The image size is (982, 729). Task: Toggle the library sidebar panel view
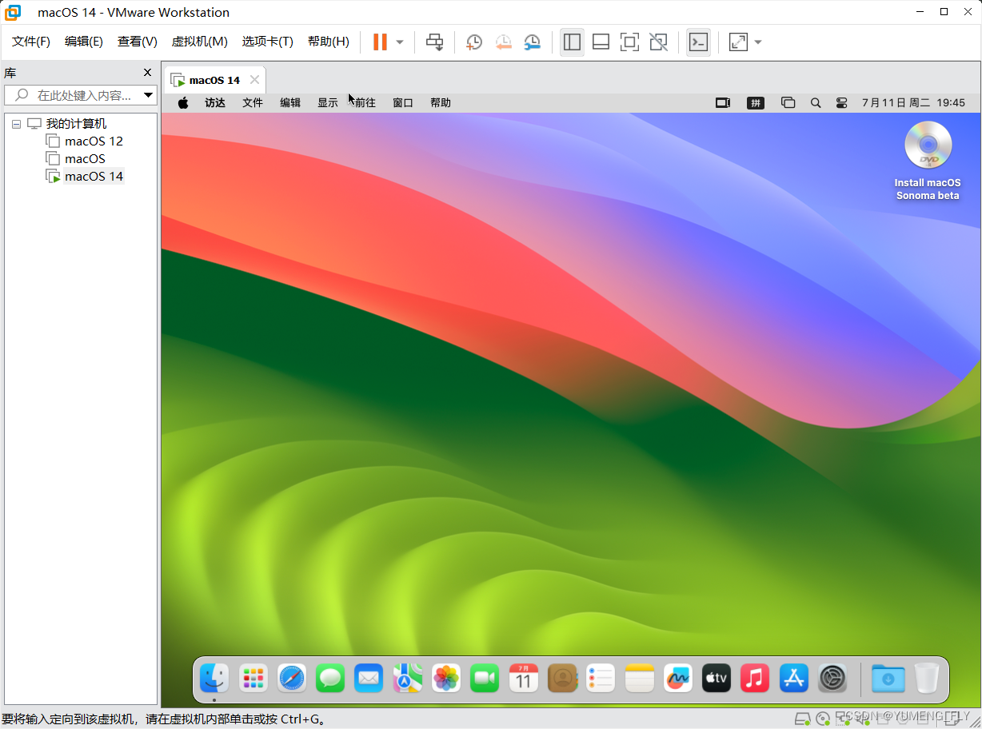[572, 42]
